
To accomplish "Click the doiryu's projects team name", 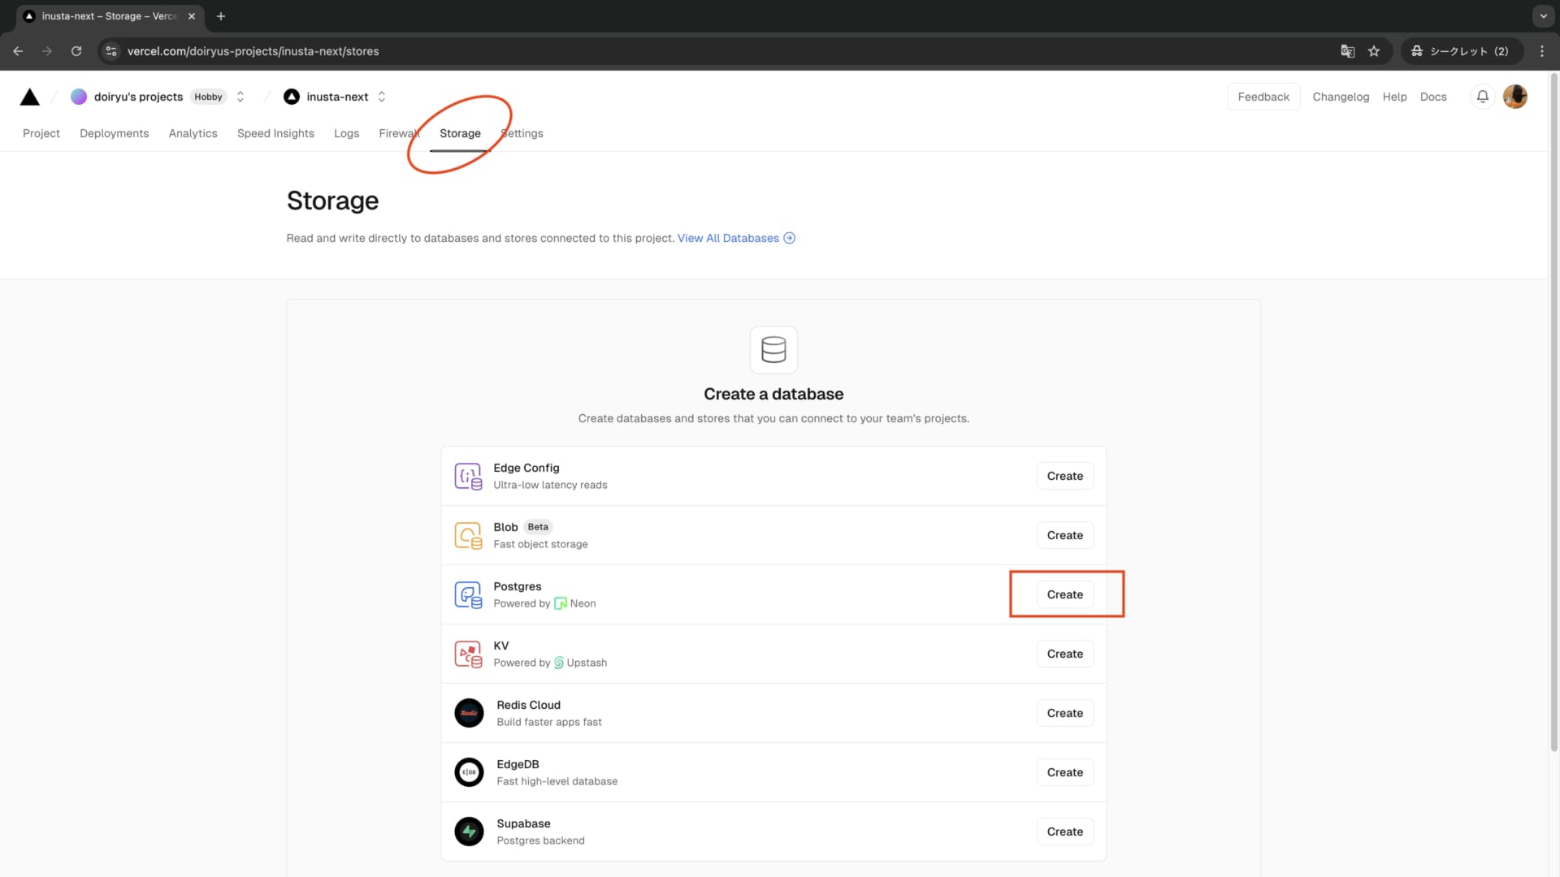I will click(x=138, y=97).
